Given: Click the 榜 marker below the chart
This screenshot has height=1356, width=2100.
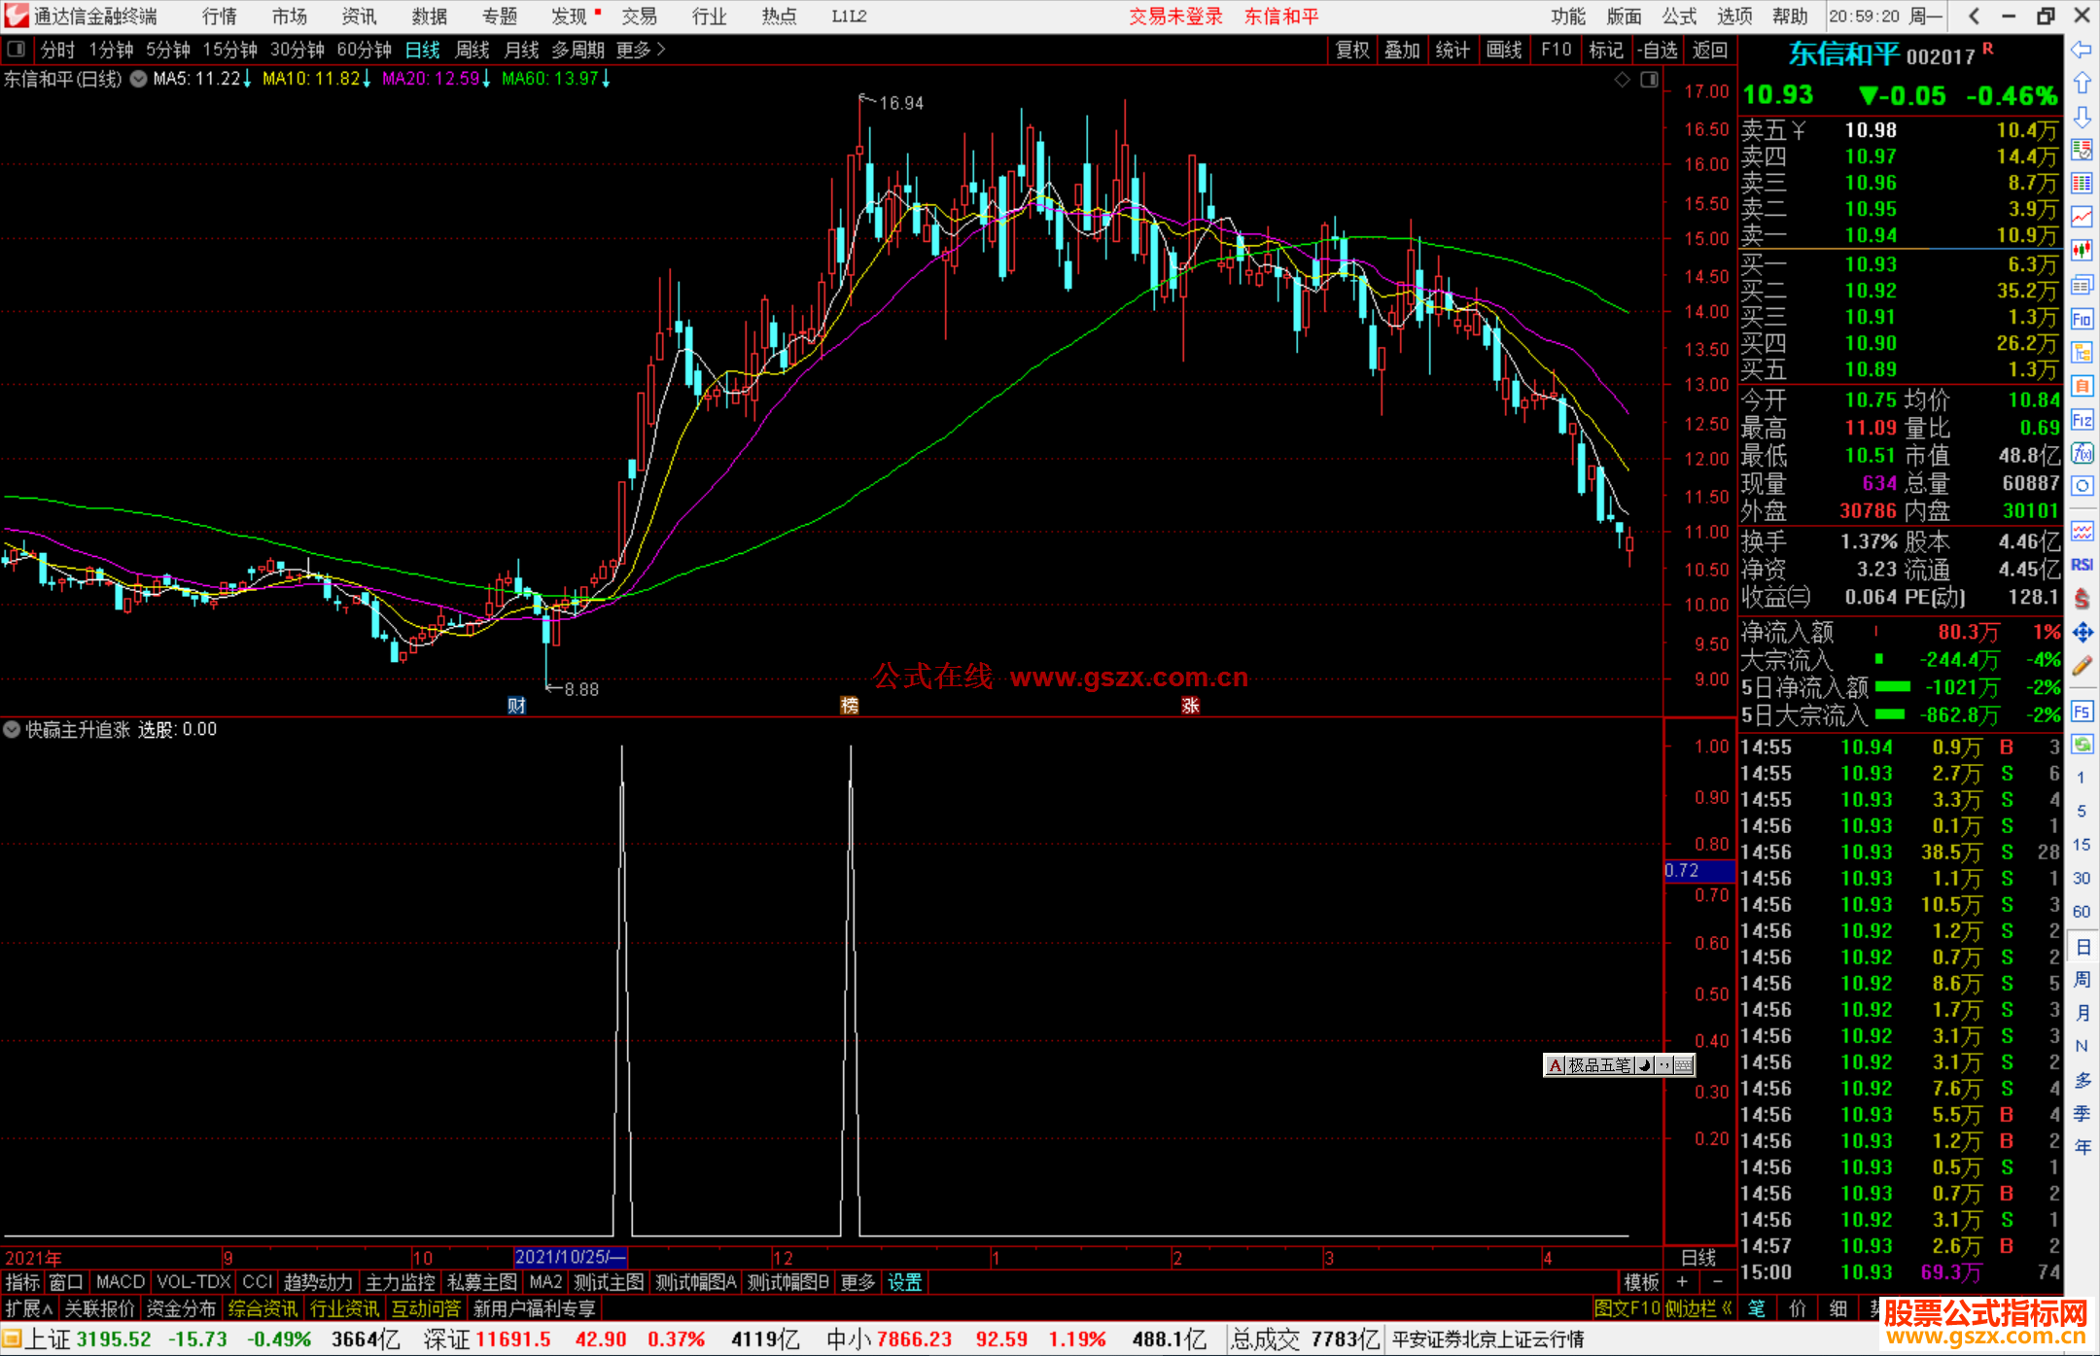Looking at the screenshot, I should coord(849,706).
